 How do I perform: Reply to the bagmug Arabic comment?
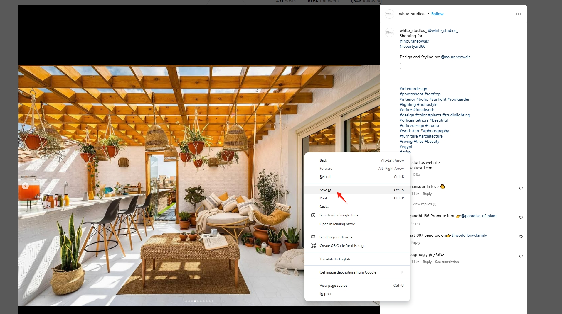click(x=427, y=262)
